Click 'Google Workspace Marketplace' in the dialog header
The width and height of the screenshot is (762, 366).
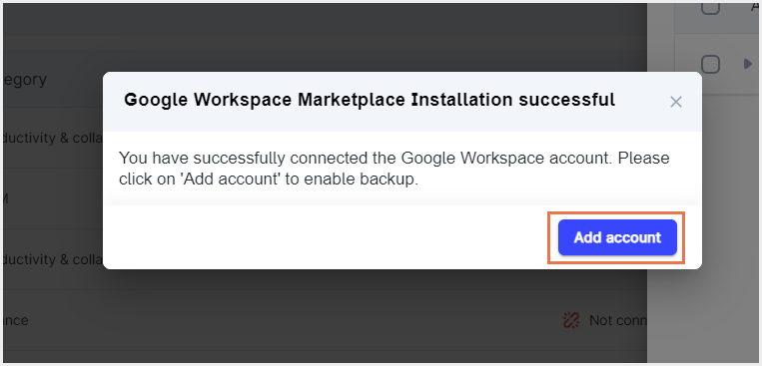point(265,100)
